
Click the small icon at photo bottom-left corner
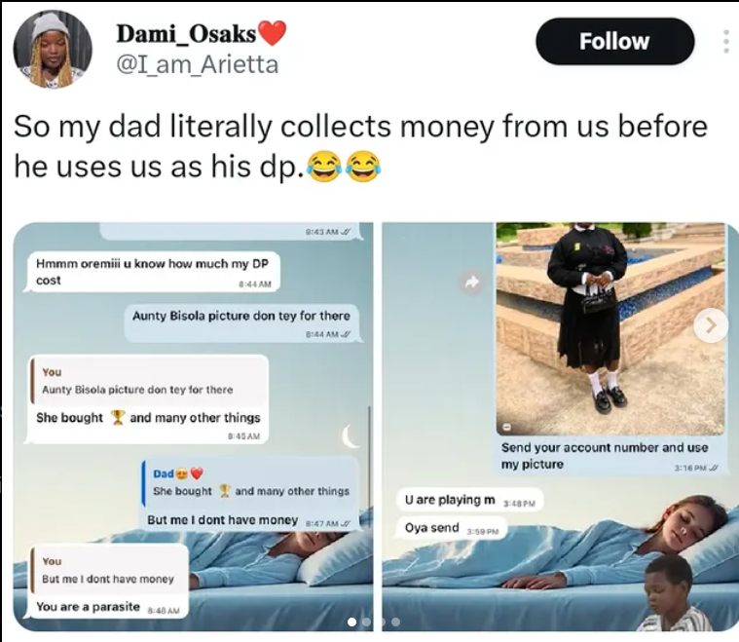coord(506,427)
